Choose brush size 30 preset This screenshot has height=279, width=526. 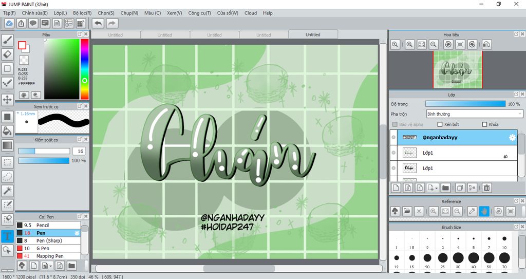(458, 258)
